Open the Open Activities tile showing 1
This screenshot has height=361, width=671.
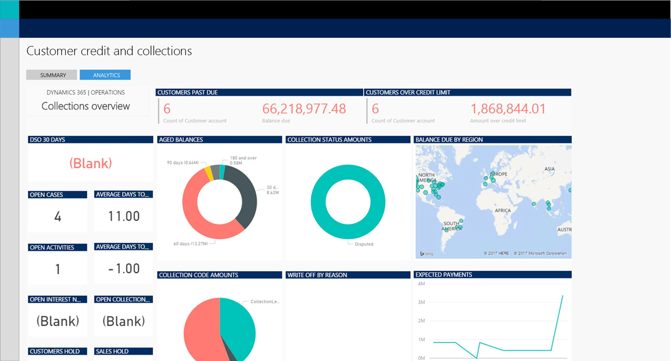[x=58, y=269]
